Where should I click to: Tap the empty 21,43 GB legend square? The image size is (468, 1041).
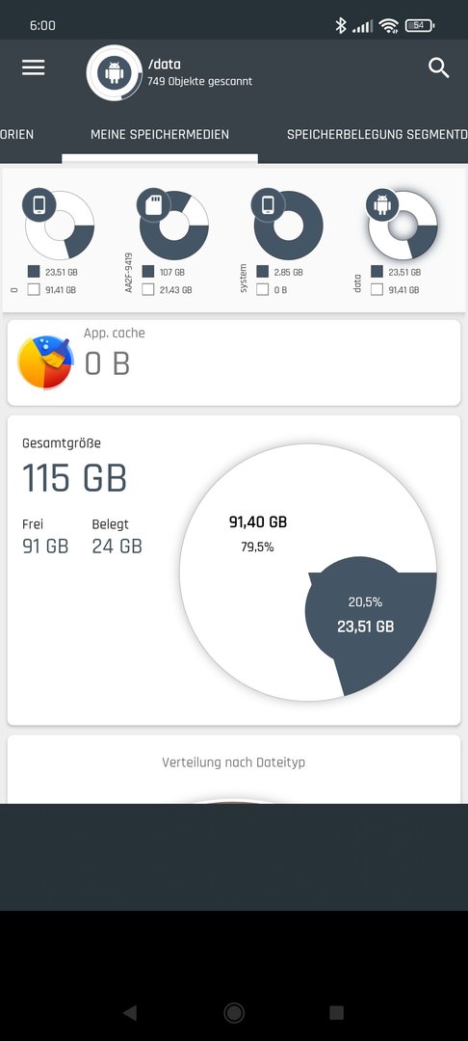click(148, 289)
